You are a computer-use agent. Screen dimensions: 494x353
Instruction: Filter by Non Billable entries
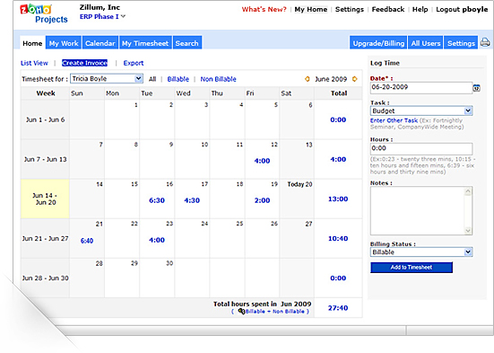219,79
